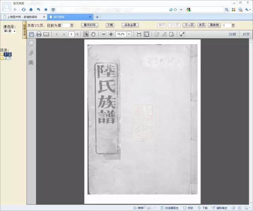The width and height of the screenshot is (253, 211).
Task: Select 正文 in the 目录 tree
Action: pos(8,58)
